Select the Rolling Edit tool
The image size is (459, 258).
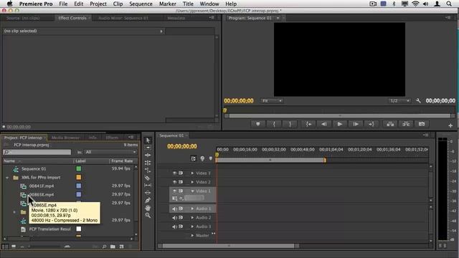coord(148,163)
